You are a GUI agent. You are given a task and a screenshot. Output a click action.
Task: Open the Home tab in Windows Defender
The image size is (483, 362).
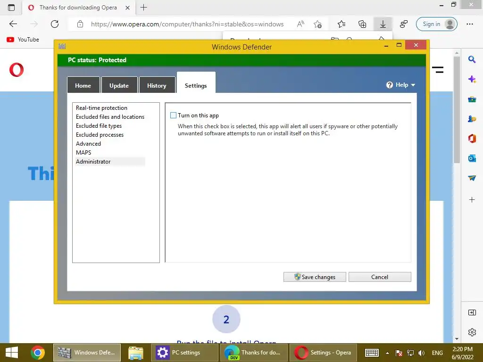(x=83, y=85)
